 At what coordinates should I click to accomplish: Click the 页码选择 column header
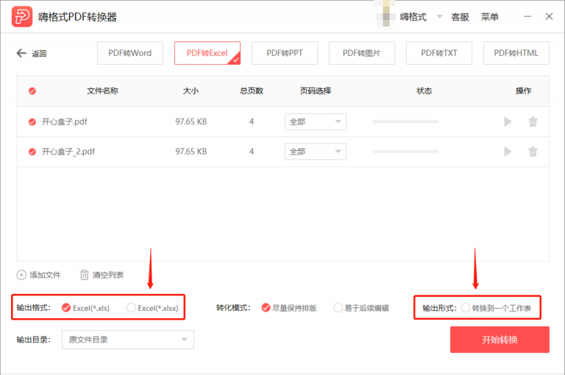coord(316,91)
